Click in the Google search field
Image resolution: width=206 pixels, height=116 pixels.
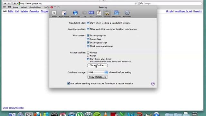tap(171, 4)
